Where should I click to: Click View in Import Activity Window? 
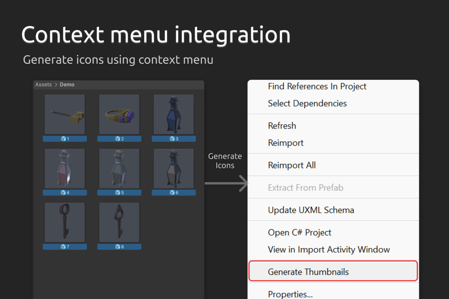(x=329, y=249)
